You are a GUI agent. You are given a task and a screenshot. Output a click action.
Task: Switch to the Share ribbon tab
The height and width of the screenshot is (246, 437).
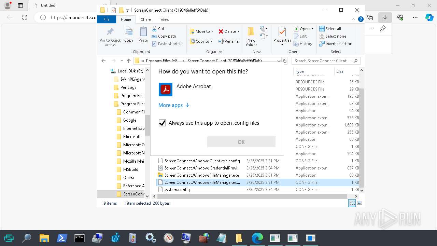point(146,19)
